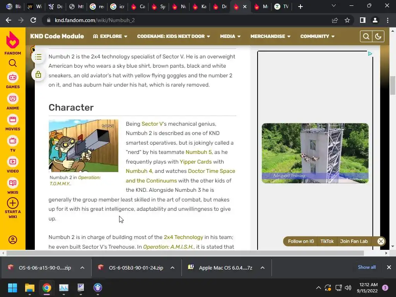Share this page via share icon
This screenshot has width=396, height=297.
coord(335,20)
